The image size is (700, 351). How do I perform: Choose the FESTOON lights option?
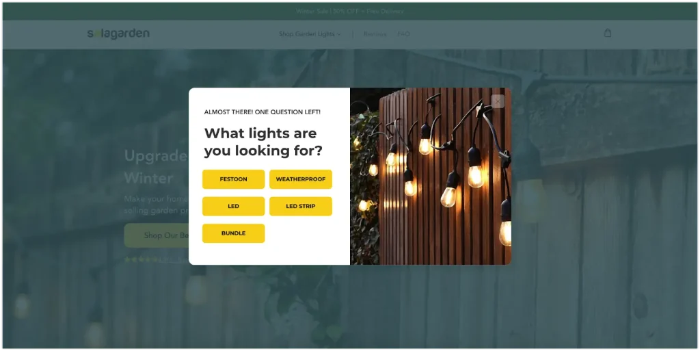(233, 179)
